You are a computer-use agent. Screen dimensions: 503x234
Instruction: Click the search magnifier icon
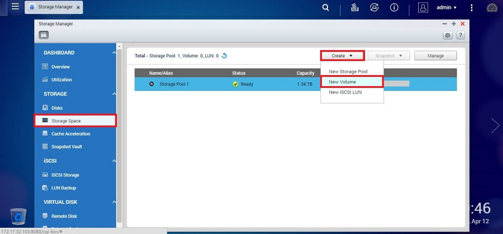pyautogui.click(x=326, y=8)
